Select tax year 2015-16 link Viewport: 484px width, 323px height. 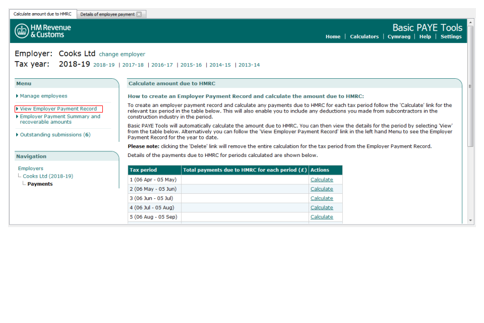pyautogui.click(x=191, y=65)
